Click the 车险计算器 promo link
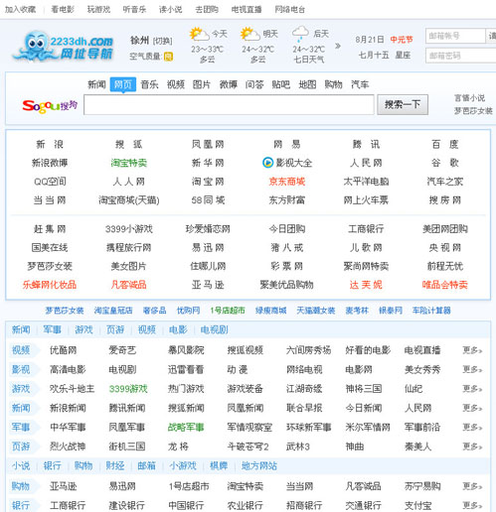 (x=431, y=311)
